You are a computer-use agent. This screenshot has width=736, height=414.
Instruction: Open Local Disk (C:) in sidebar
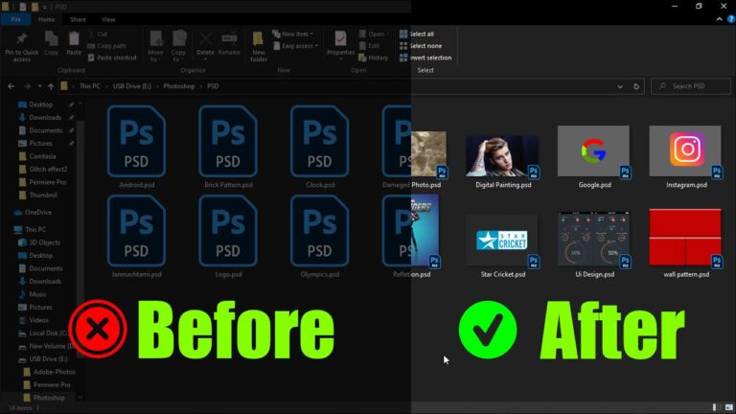[43, 333]
